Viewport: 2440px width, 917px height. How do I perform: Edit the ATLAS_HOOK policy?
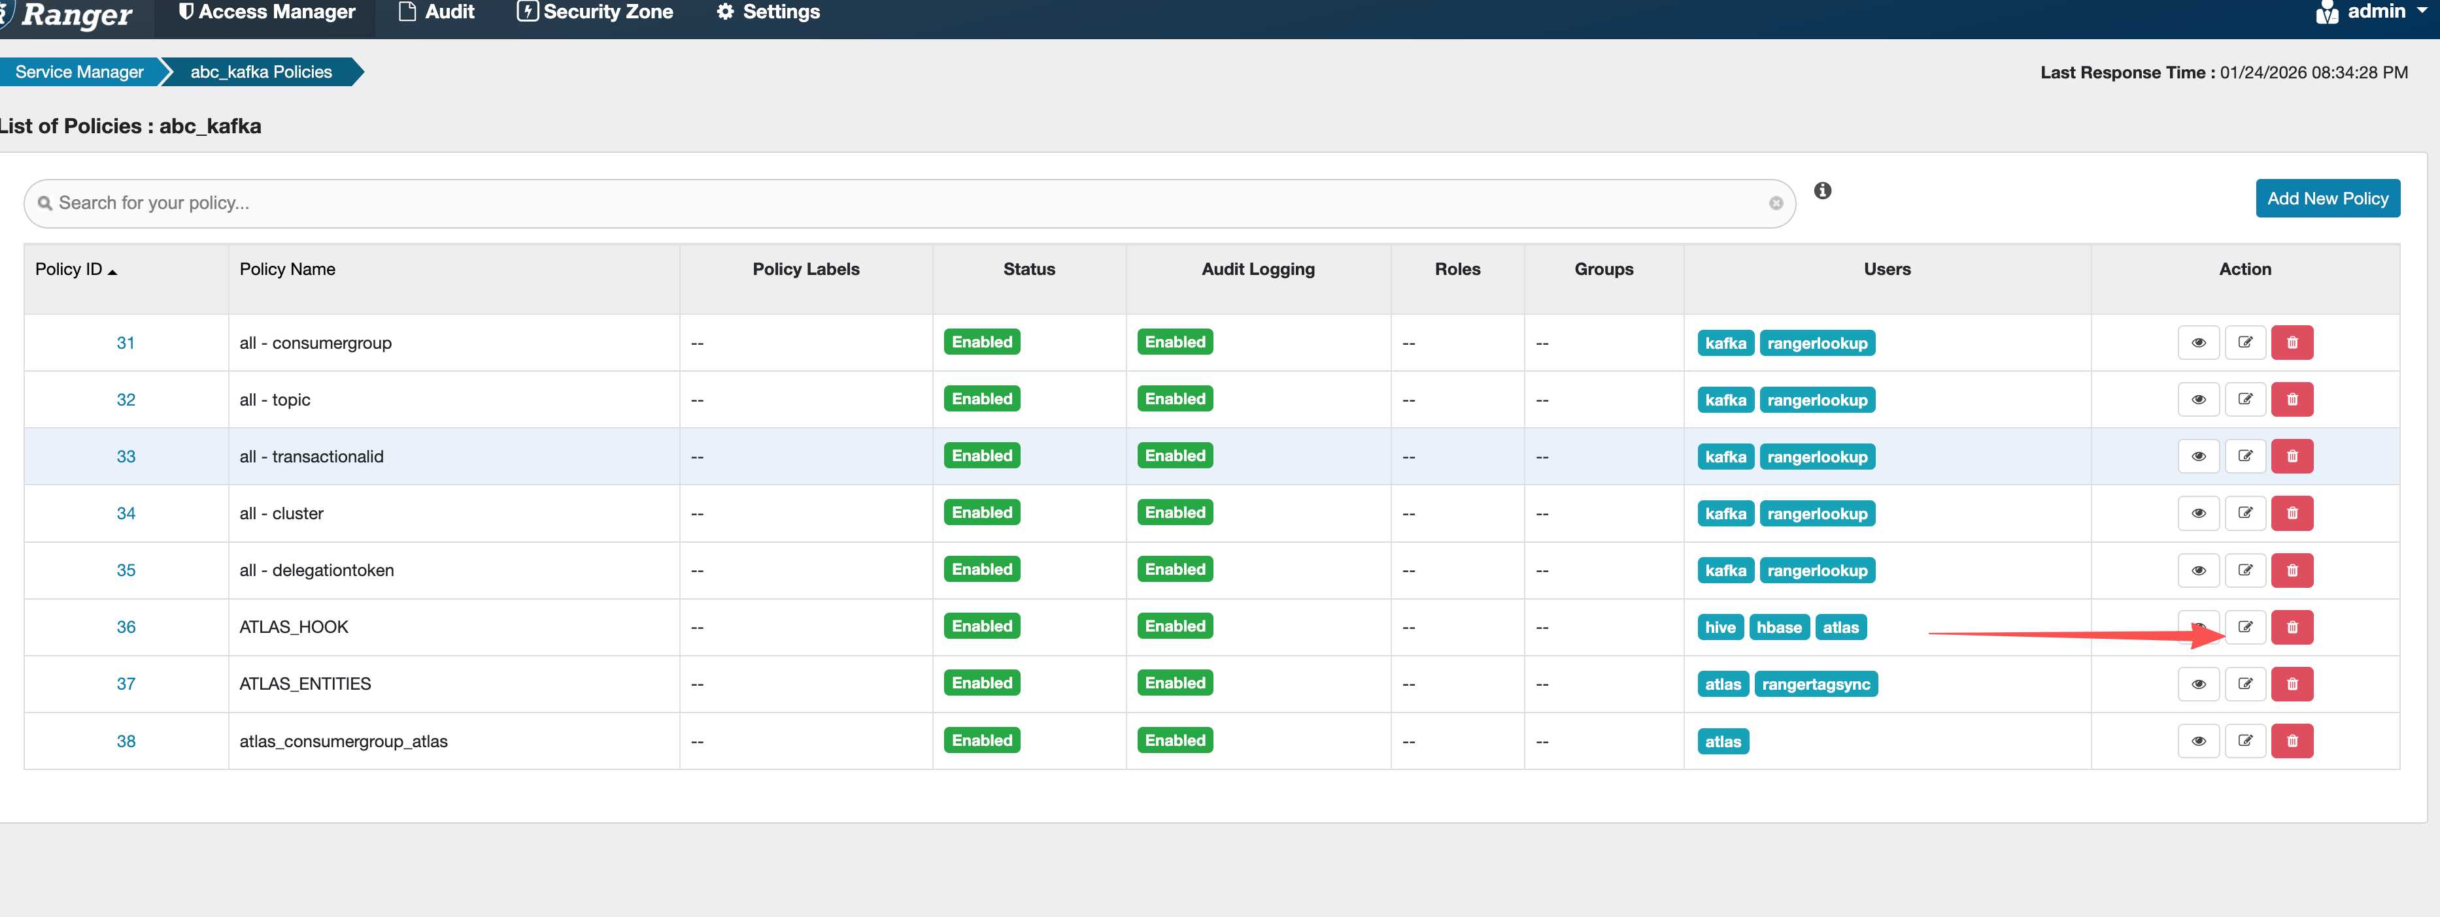(2245, 628)
